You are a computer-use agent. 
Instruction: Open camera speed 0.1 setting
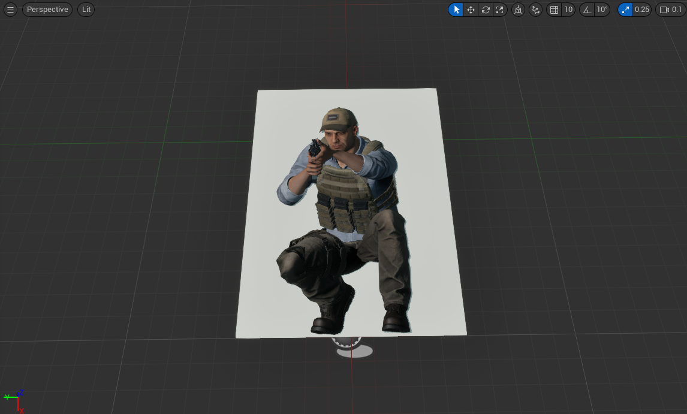(671, 10)
